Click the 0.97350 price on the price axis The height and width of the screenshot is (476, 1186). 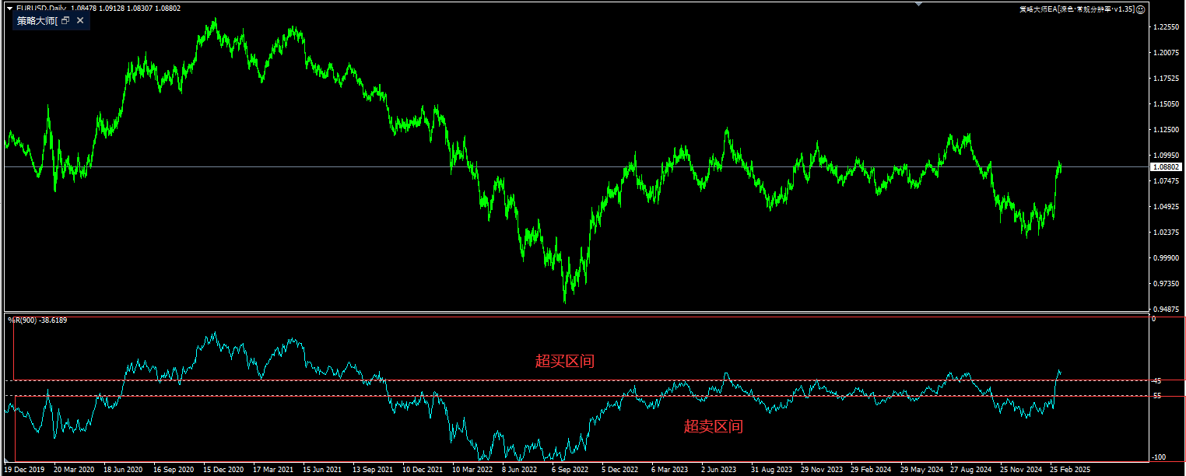click(x=1164, y=284)
